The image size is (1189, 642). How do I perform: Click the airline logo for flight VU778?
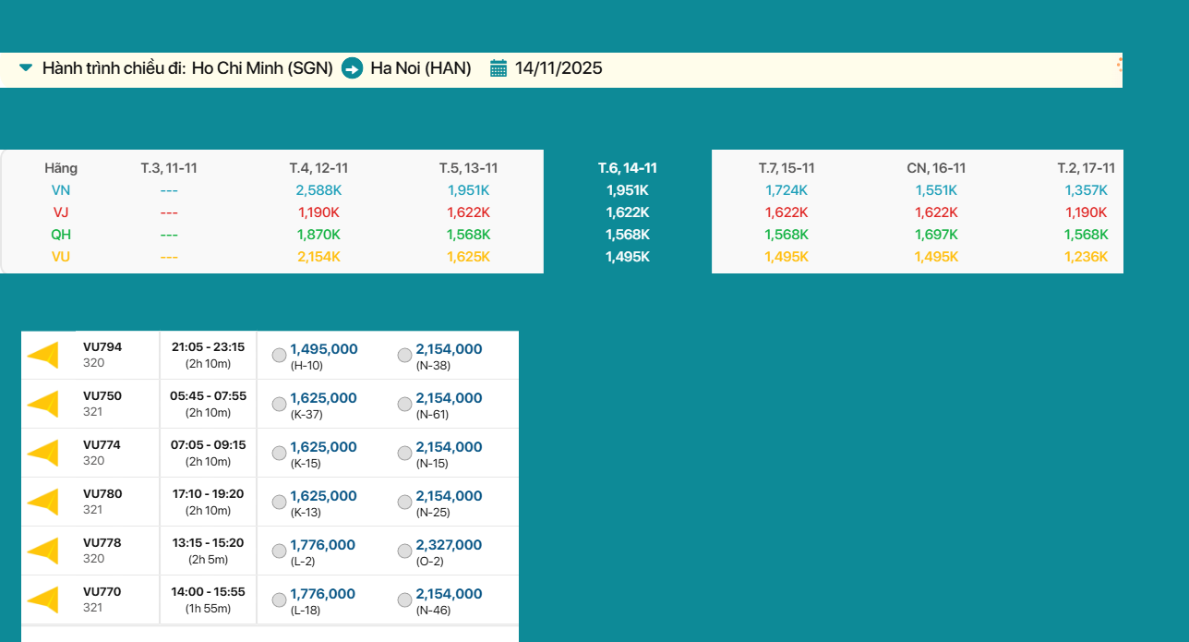pyautogui.click(x=43, y=551)
